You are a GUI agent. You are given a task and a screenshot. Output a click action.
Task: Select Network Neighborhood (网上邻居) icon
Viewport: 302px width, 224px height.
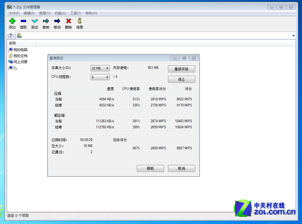point(11,62)
